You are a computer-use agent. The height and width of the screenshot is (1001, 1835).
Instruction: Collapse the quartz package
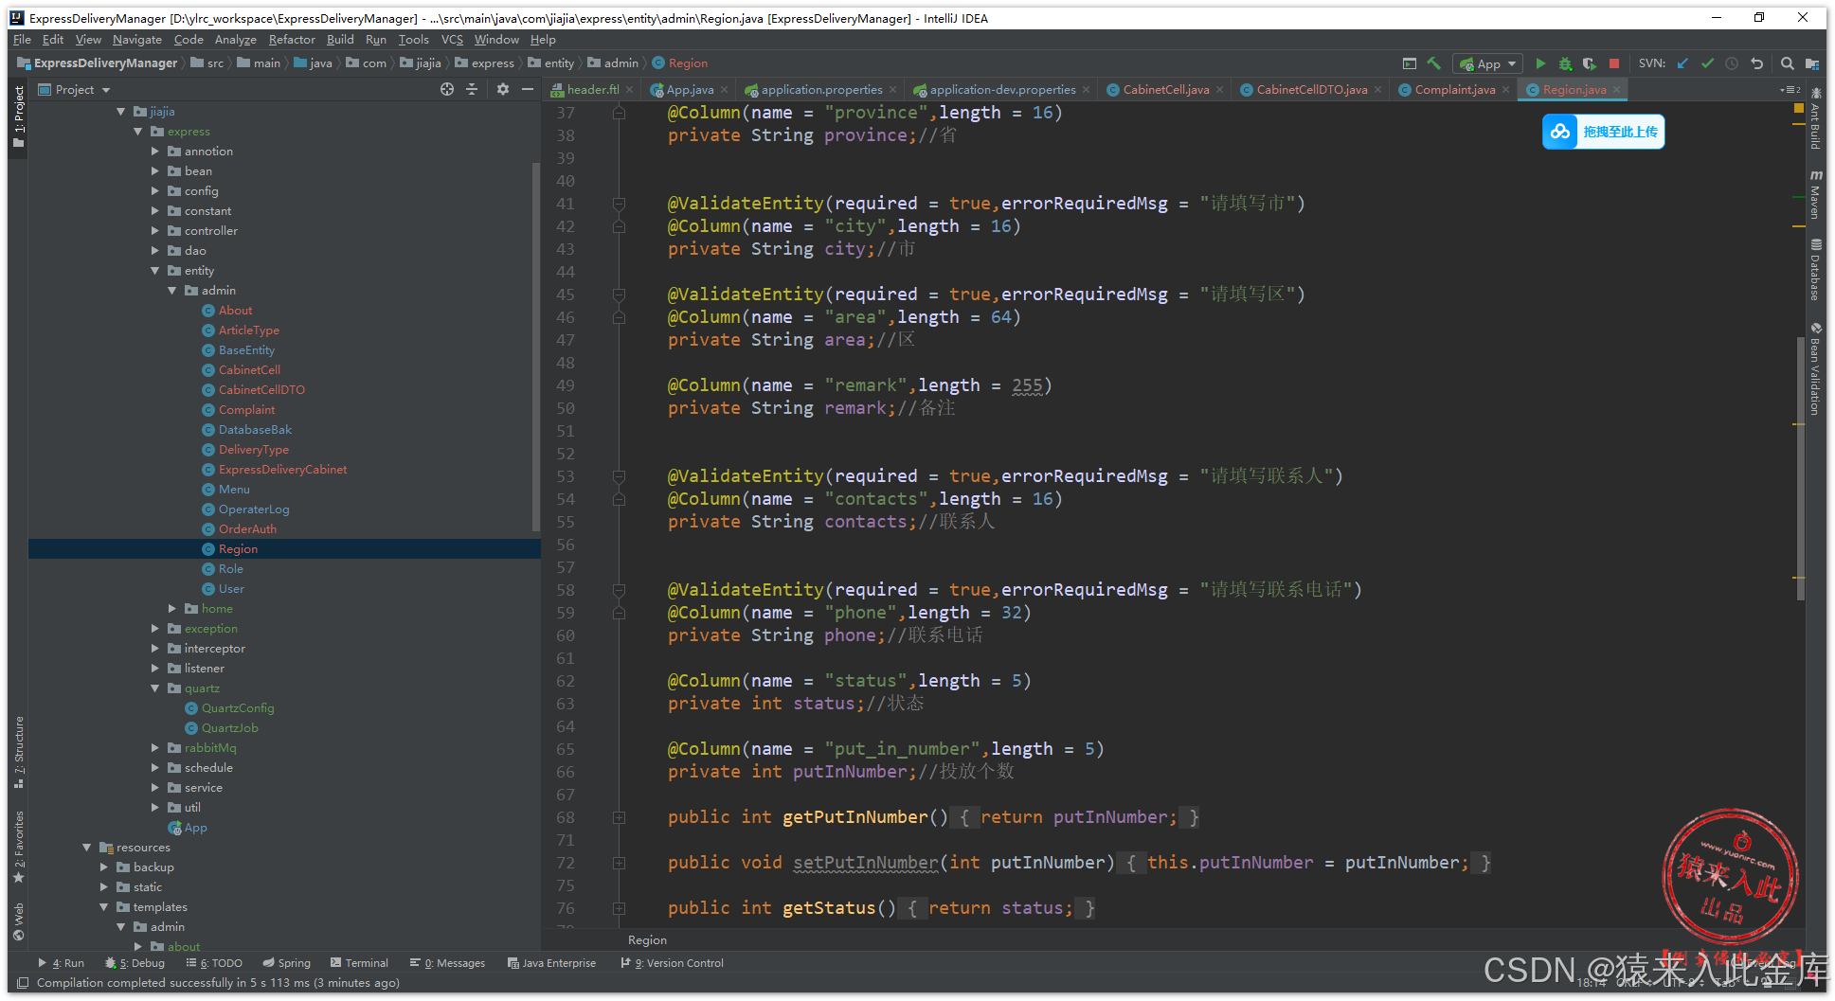pos(155,688)
